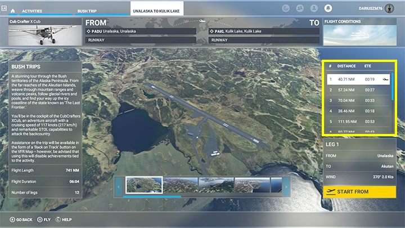The height and width of the screenshot is (228, 405).
Task: Open the profile icon in the top bar
Action: tap(314, 8)
